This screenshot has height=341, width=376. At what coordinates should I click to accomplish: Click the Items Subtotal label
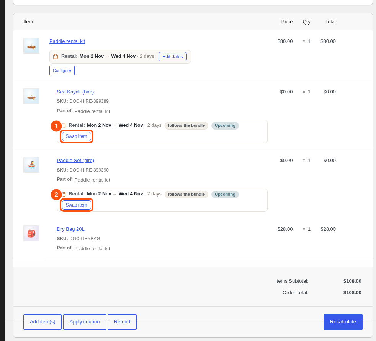point(292,281)
